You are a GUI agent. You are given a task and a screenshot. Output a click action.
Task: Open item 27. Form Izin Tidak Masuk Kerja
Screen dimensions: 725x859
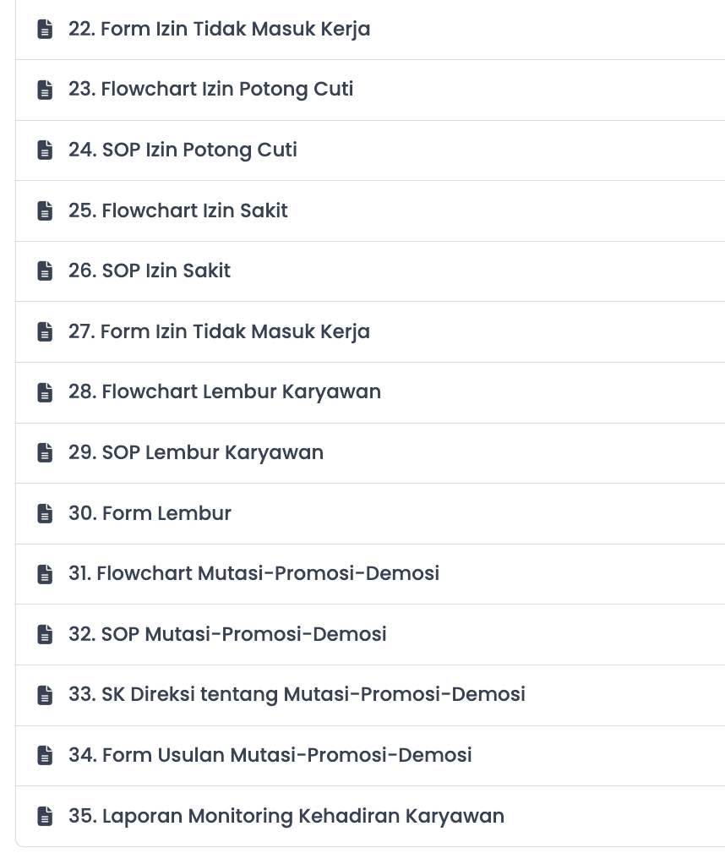[x=370, y=332]
